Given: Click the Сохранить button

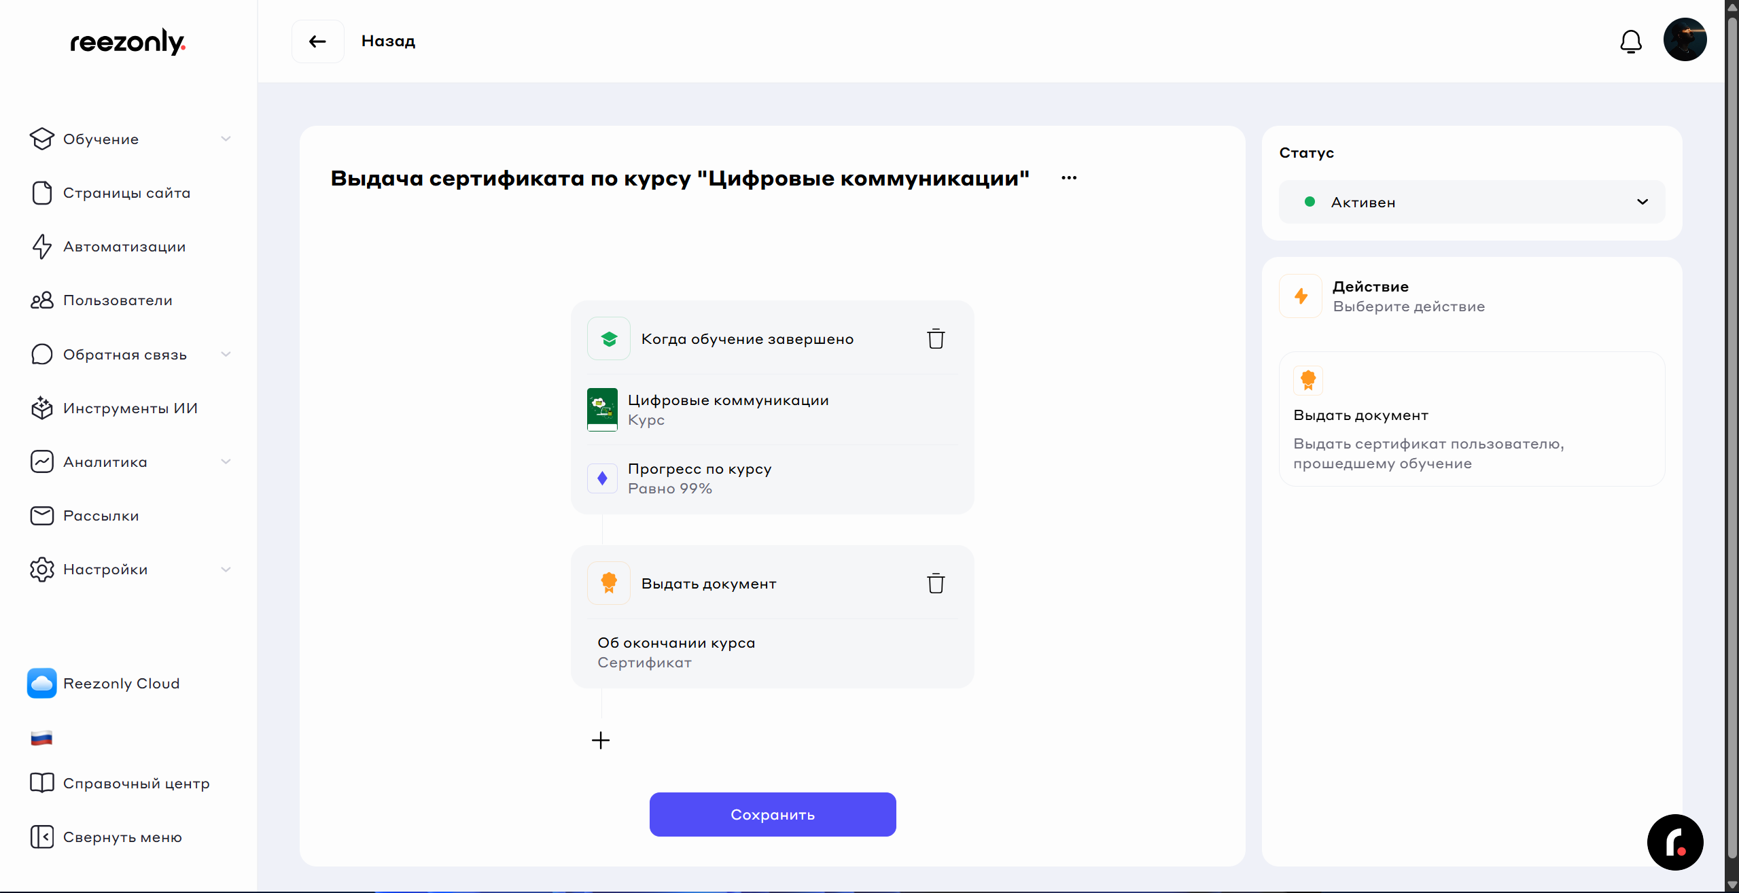Looking at the screenshot, I should click(x=772, y=814).
